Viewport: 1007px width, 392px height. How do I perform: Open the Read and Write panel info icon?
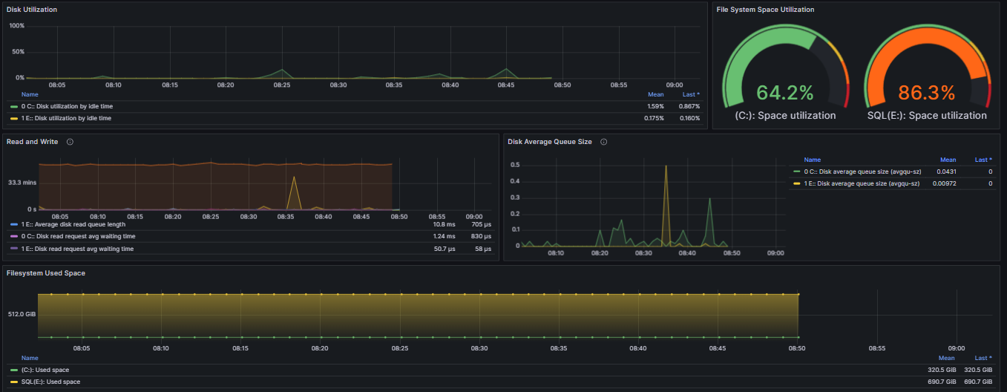tap(70, 141)
